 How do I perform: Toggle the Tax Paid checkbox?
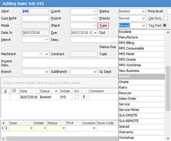click(165, 25)
